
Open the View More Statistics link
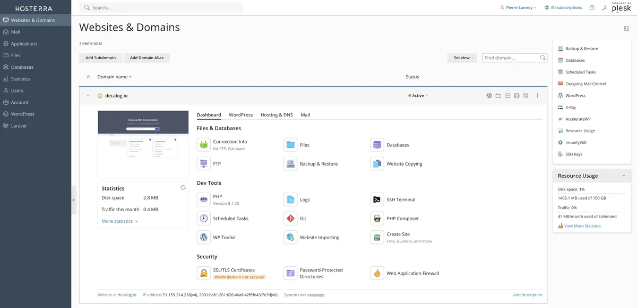coord(582,226)
